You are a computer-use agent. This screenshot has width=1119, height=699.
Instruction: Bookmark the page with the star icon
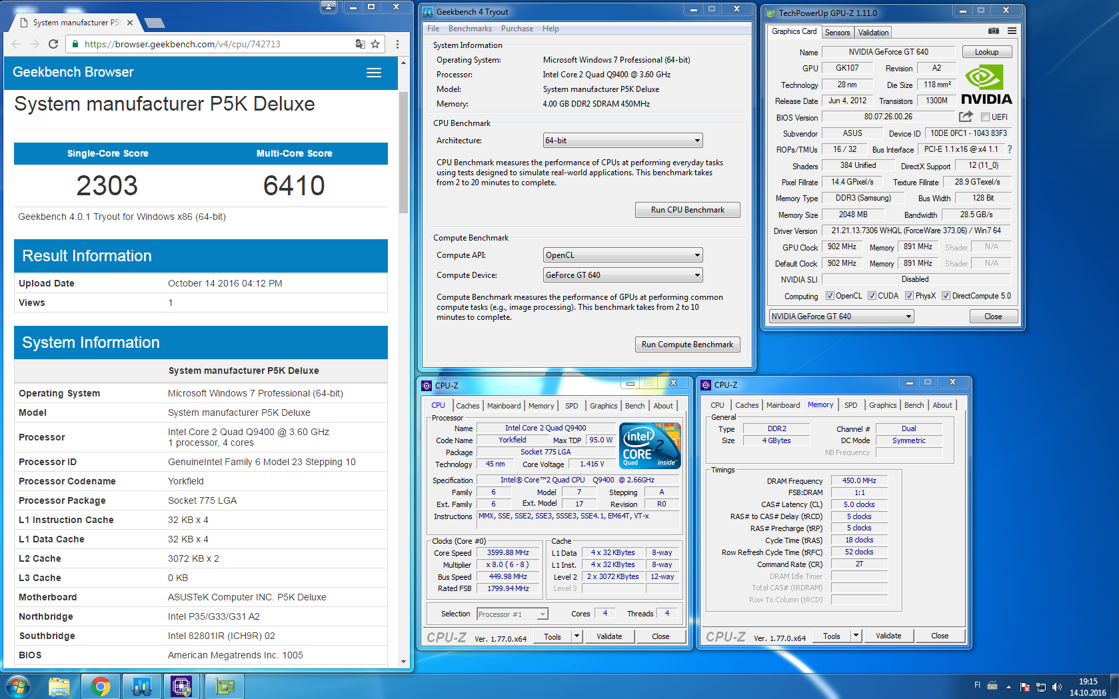(375, 44)
